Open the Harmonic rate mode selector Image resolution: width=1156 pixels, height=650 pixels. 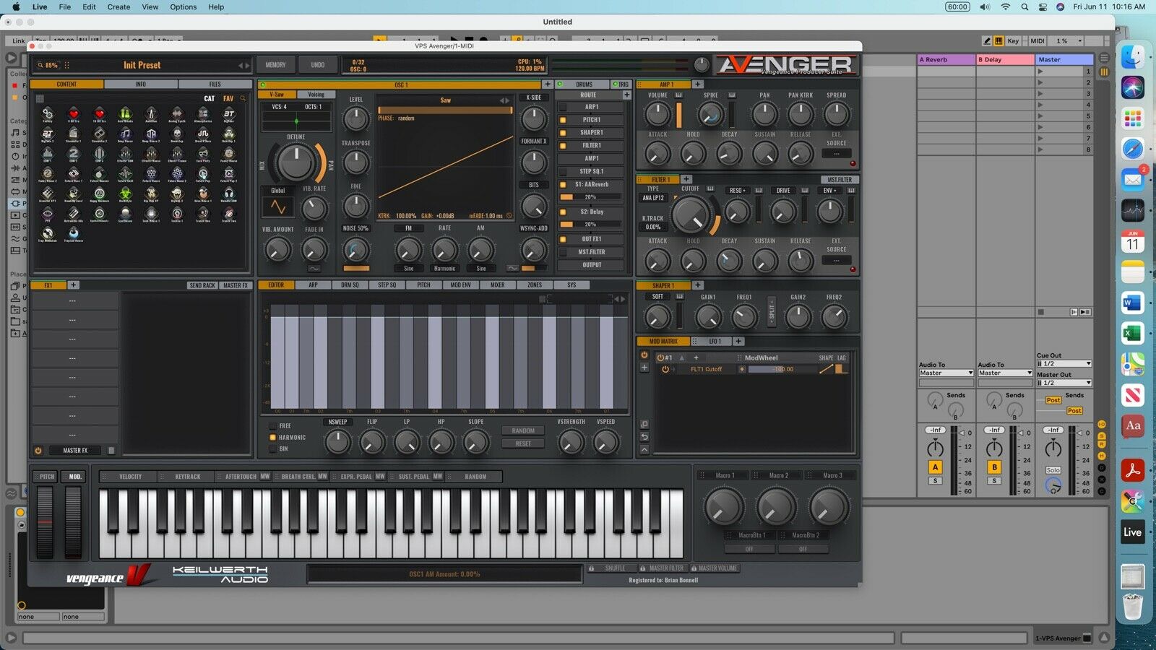444,268
